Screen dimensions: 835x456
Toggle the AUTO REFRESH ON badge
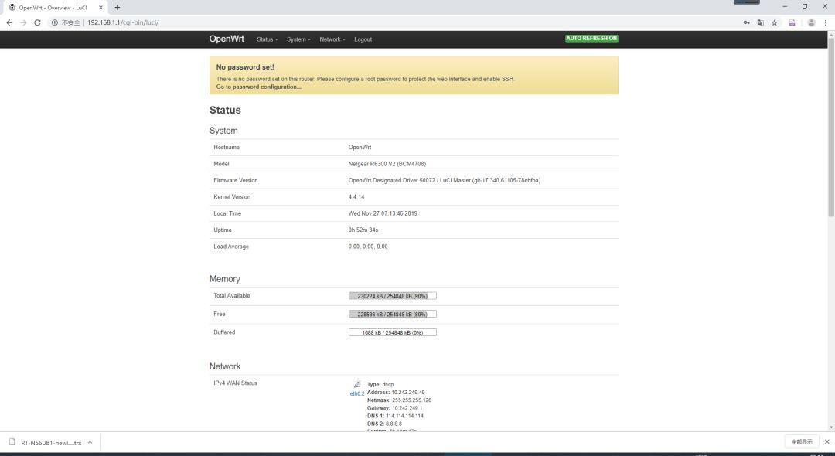(591, 39)
